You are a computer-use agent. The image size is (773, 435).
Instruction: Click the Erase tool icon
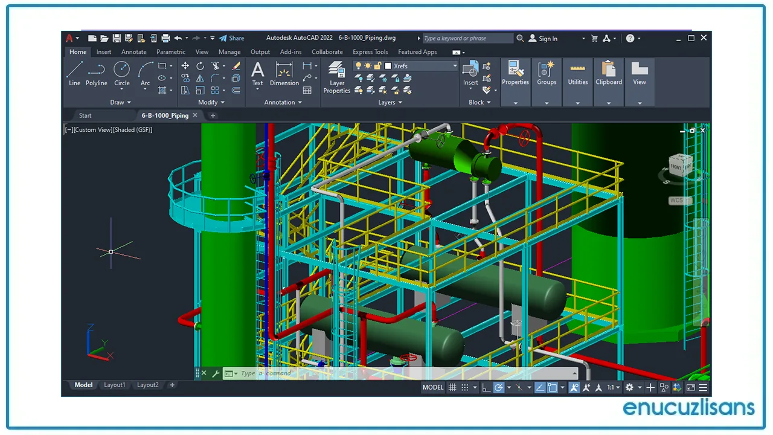pos(236,66)
